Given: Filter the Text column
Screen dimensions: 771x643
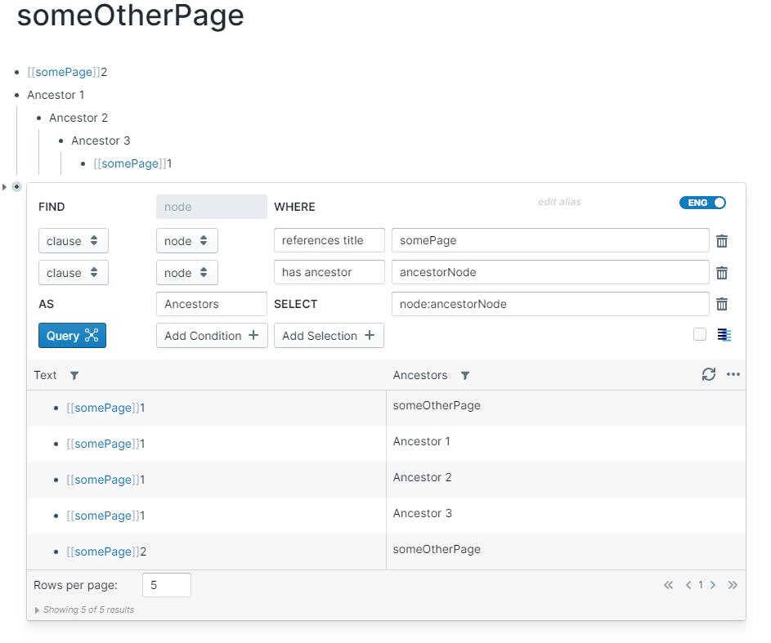Looking at the screenshot, I should (x=74, y=376).
